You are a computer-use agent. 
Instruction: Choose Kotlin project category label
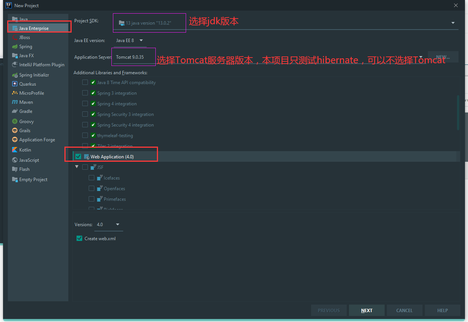tap(25, 150)
